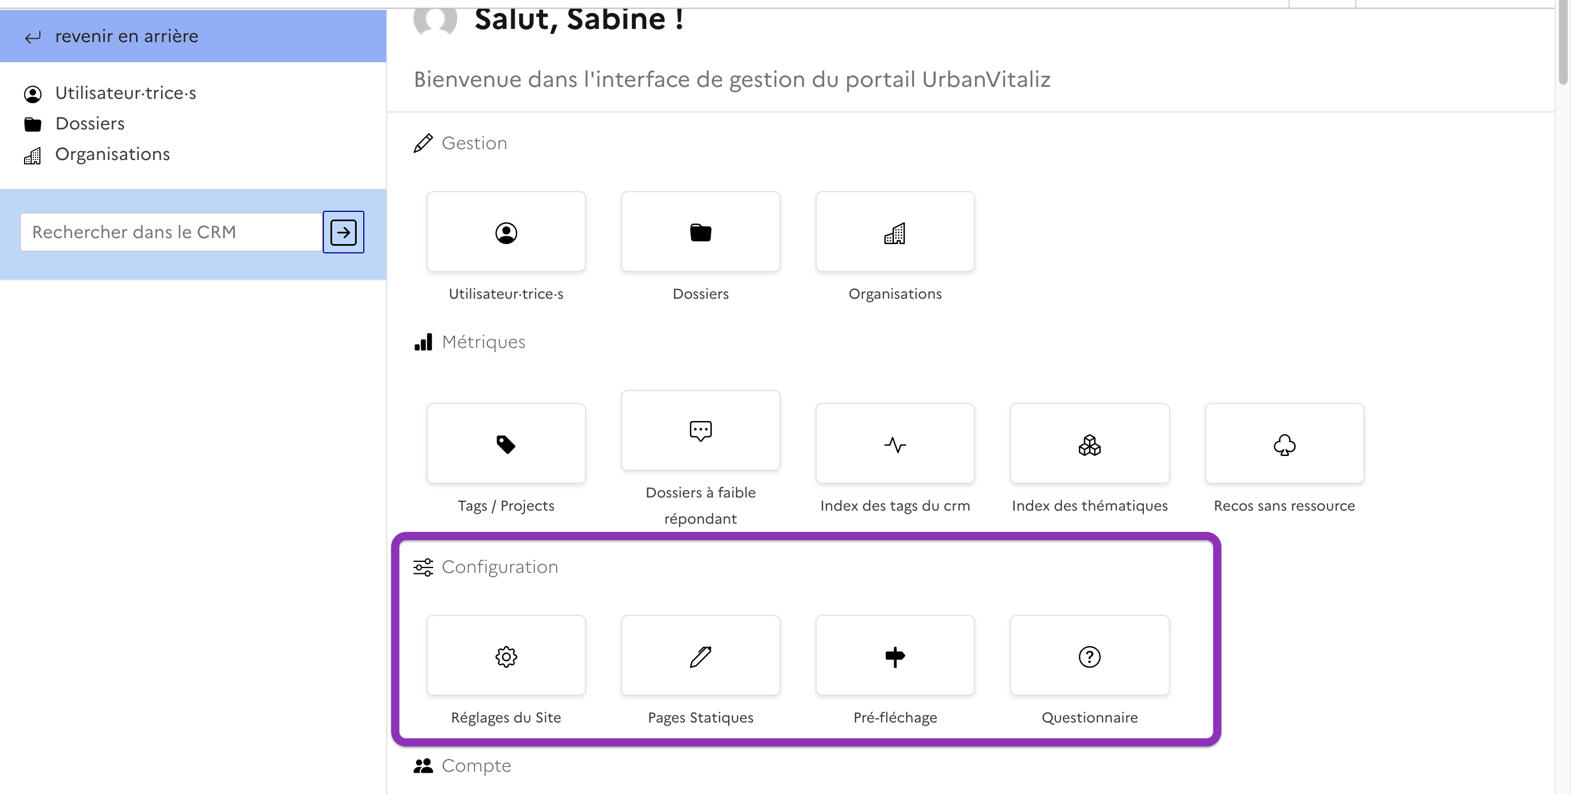The height and width of the screenshot is (794, 1571).
Task: Open Index des tags du crm card
Action: (895, 444)
